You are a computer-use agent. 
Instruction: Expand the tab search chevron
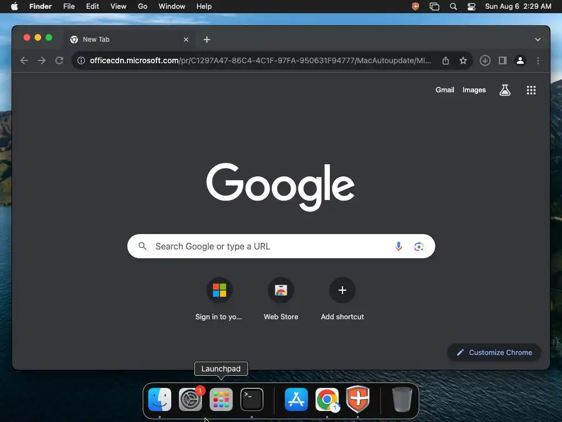(x=538, y=40)
